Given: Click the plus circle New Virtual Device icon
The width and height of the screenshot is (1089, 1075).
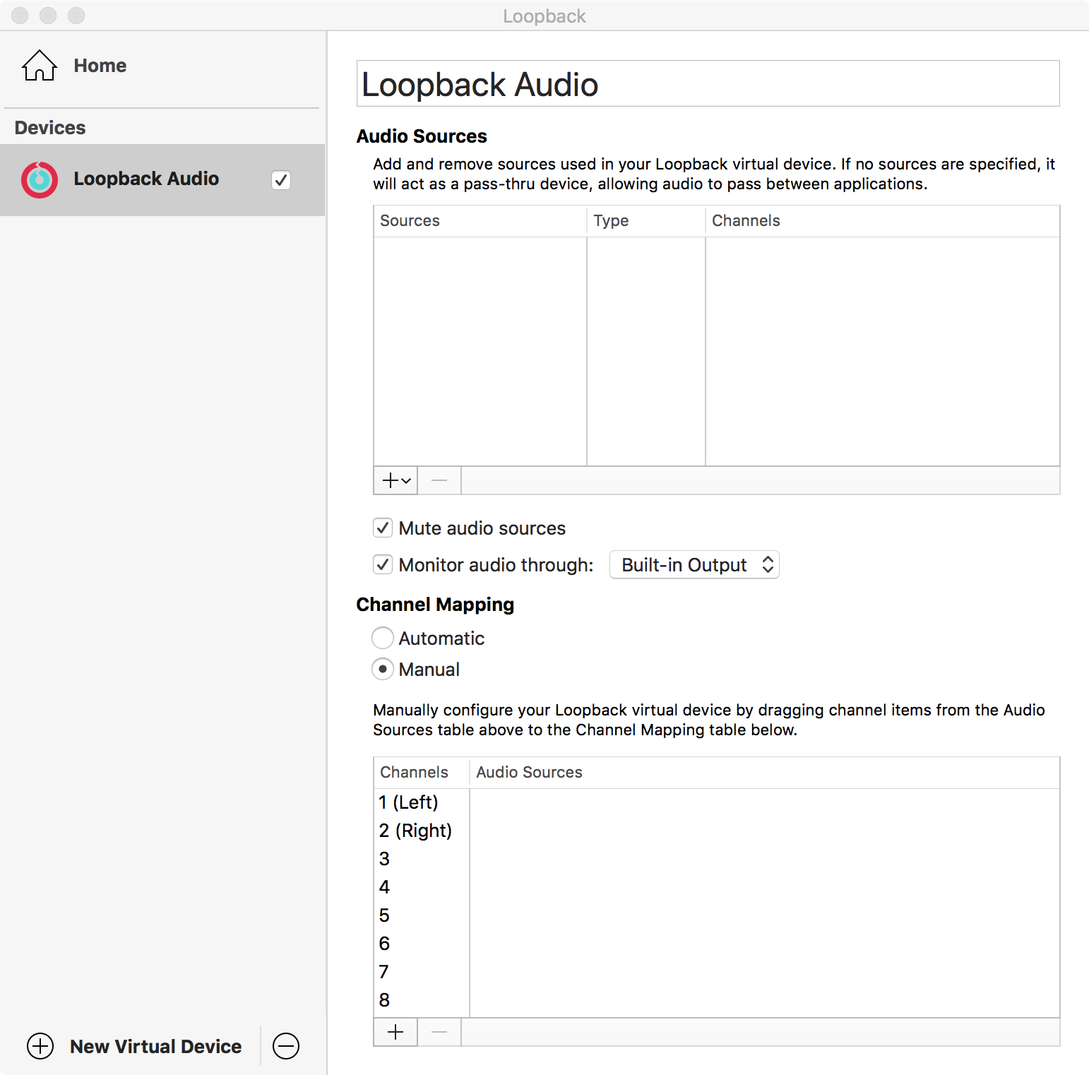Looking at the screenshot, I should pos(40,1046).
